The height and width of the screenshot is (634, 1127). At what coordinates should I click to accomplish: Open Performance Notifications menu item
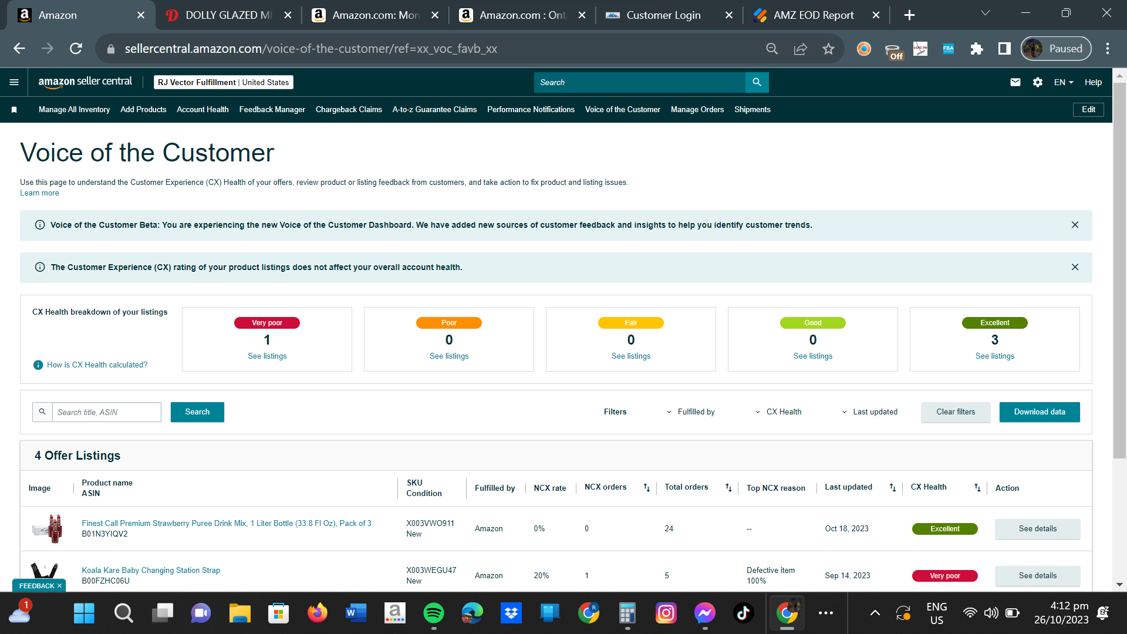pyautogui.click(x=531, y=110)
